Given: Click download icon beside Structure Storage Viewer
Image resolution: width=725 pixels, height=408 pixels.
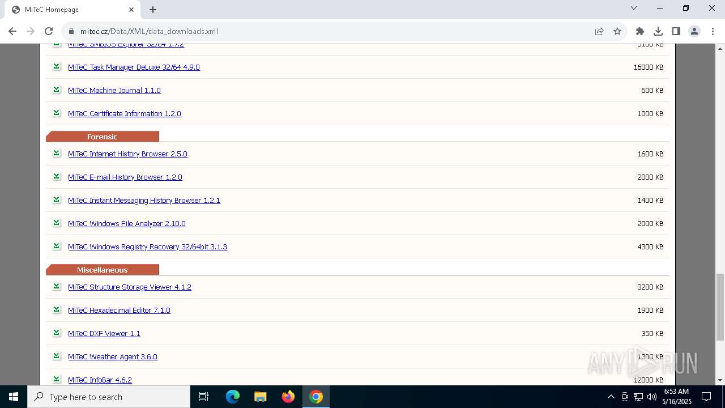Looking at the screenshot, I should pos(57,286).
